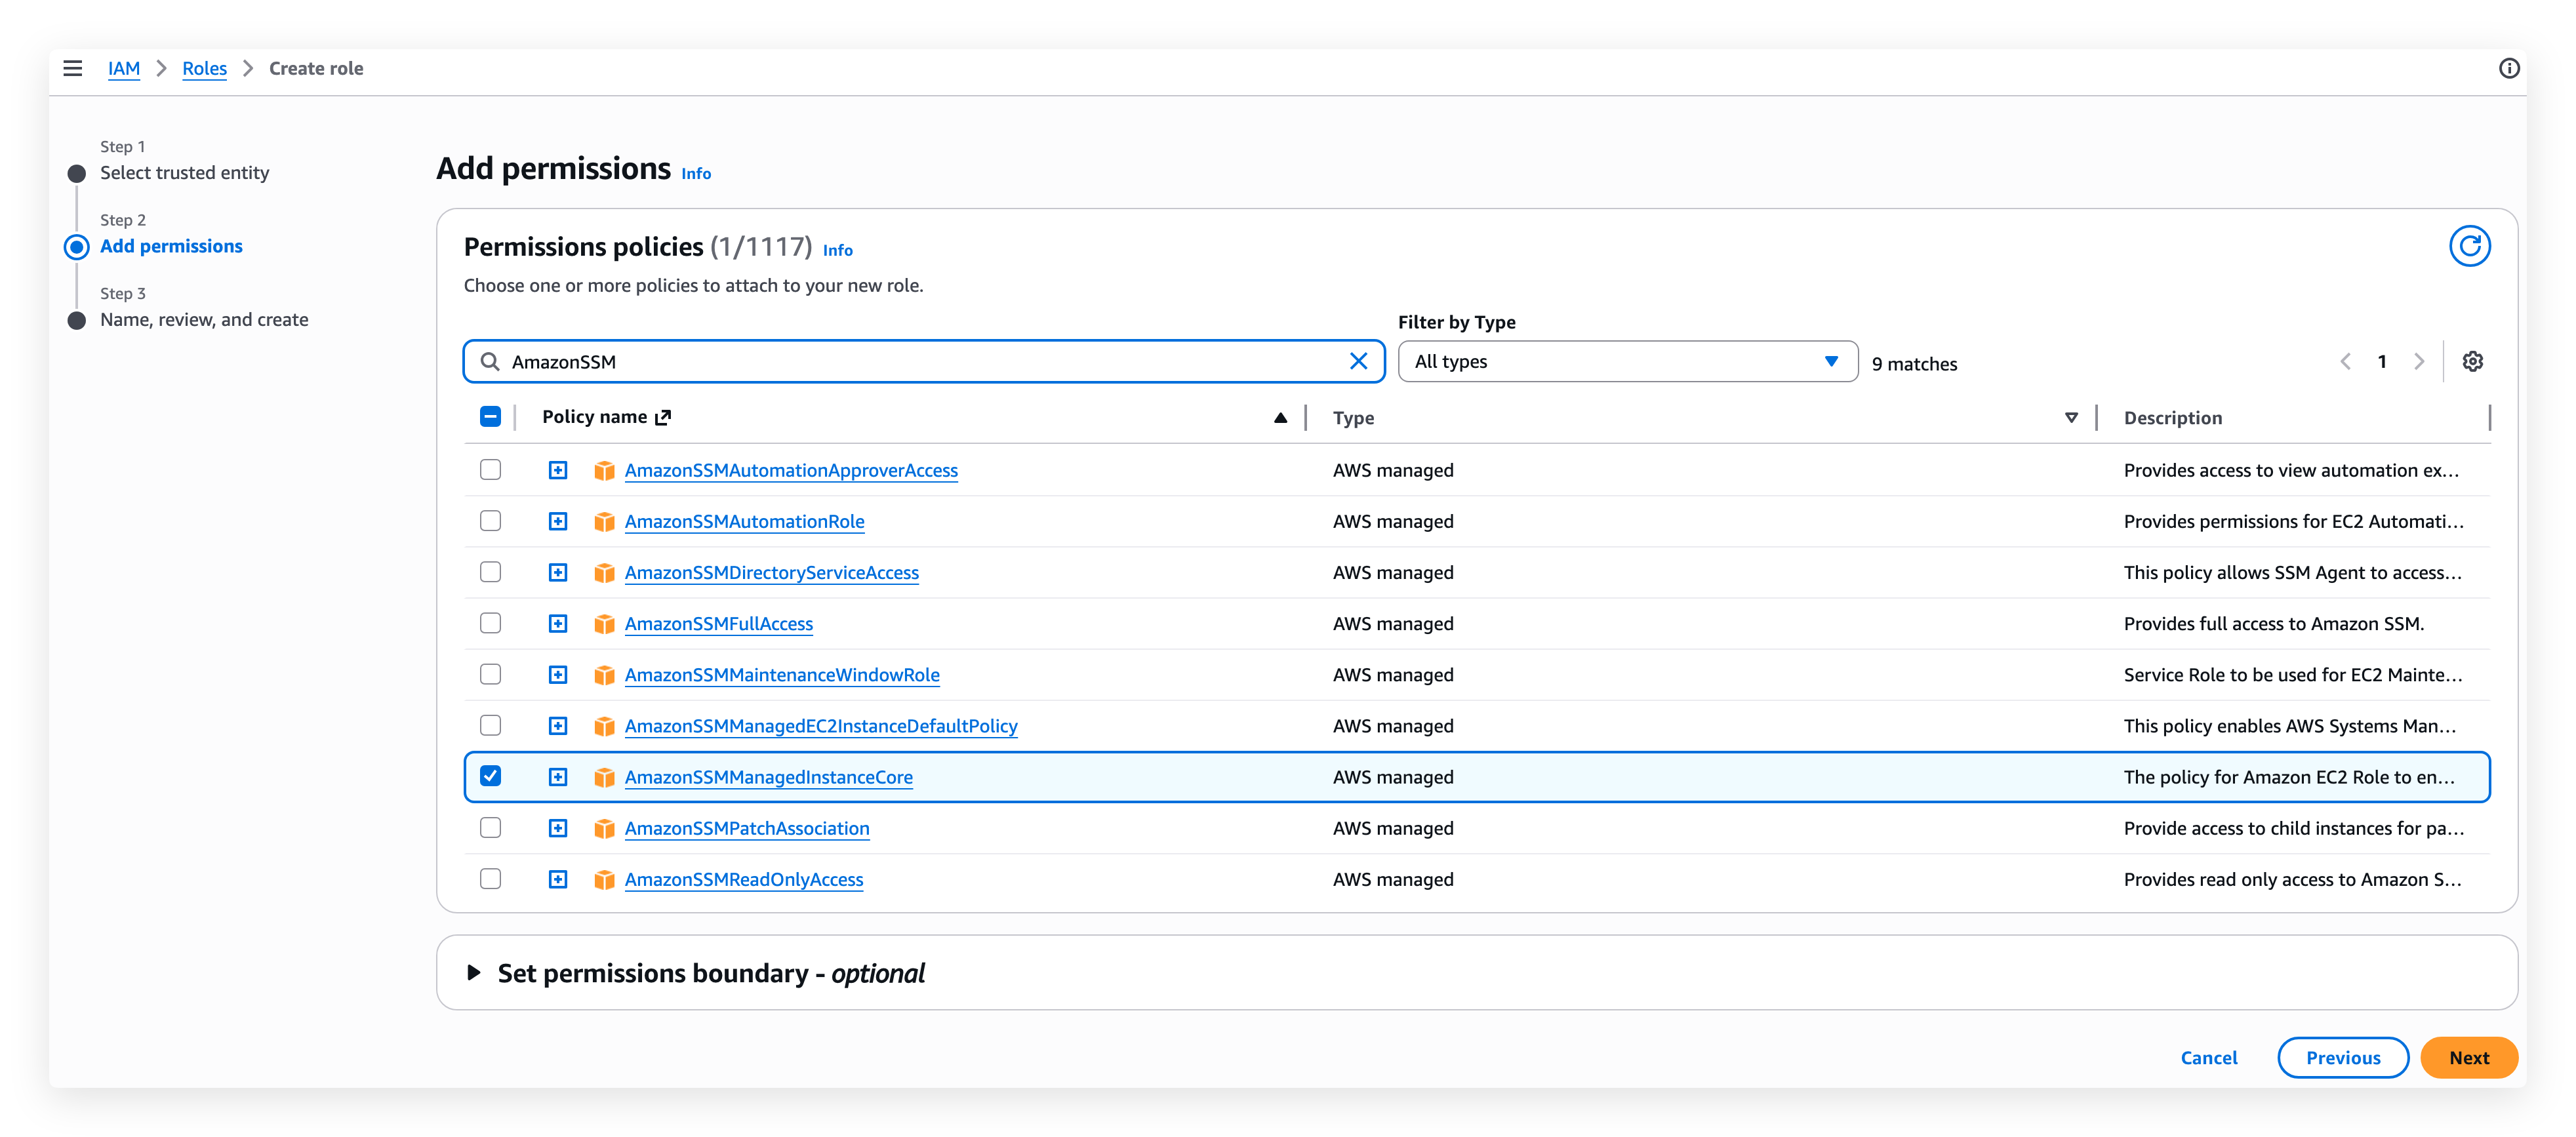The width and height of the screenshot is (2576, 1137).
Task: Open the AmazonSSMDirectoryServiceAccess policy link
Action: pos(772,572)
